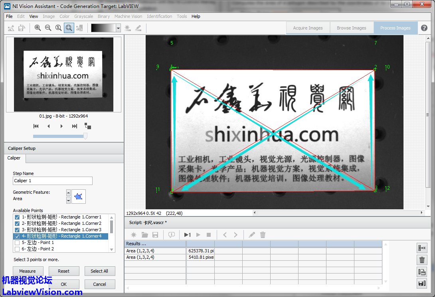
Task: Step Geometric Feature selector up
Action: point(68,193)
